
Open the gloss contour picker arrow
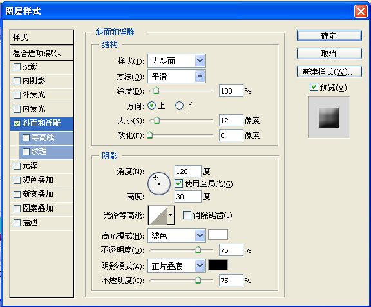(171, 215)
